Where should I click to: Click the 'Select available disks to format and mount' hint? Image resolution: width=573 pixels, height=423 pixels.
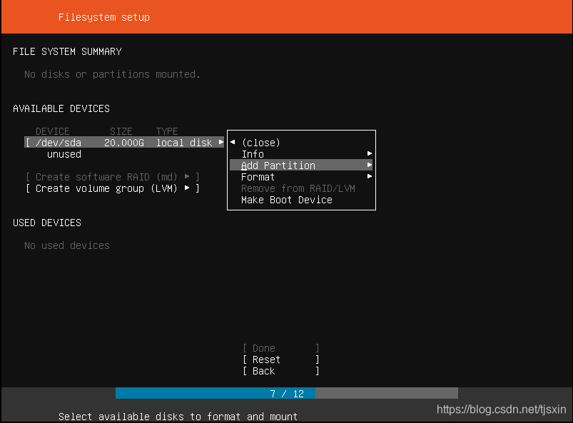tap(178, 417)
